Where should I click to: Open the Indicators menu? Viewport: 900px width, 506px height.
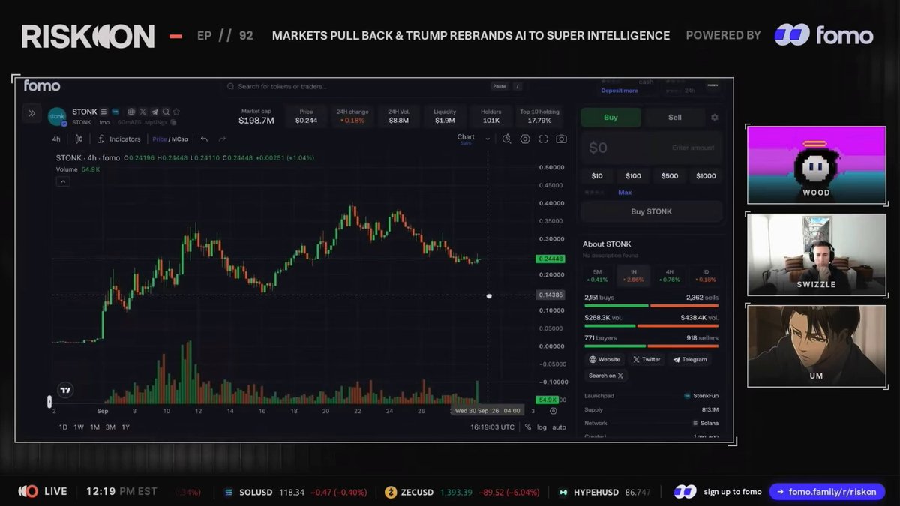(119, 139)
